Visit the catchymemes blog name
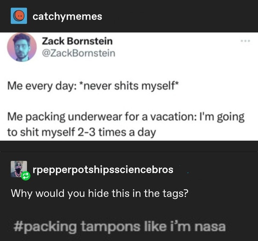 click(67, 17)
